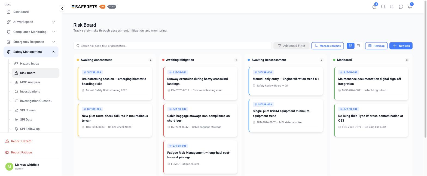Click the Hazard Inbox tray icon

(x=16, y=63)
